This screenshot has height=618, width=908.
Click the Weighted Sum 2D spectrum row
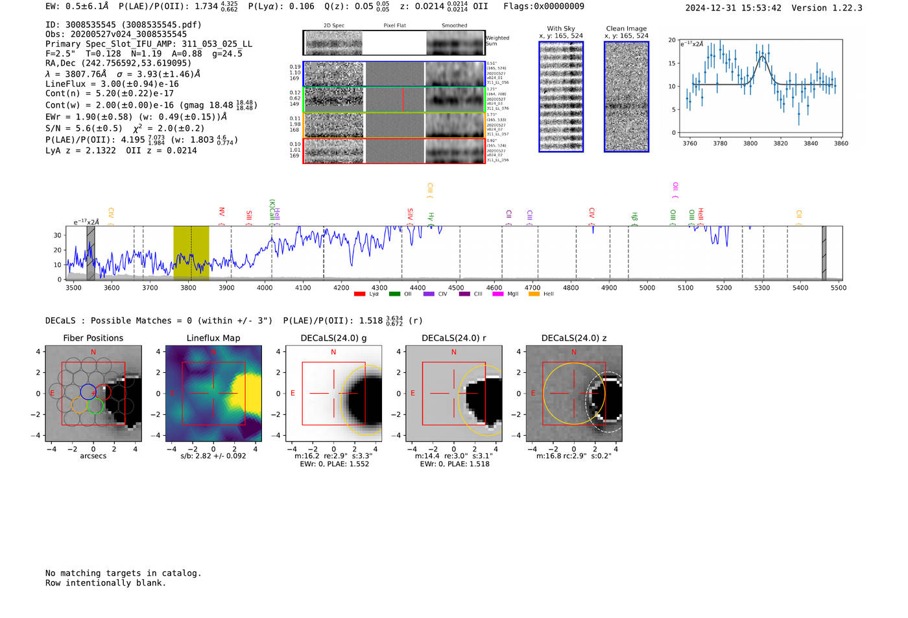[394, 43]
